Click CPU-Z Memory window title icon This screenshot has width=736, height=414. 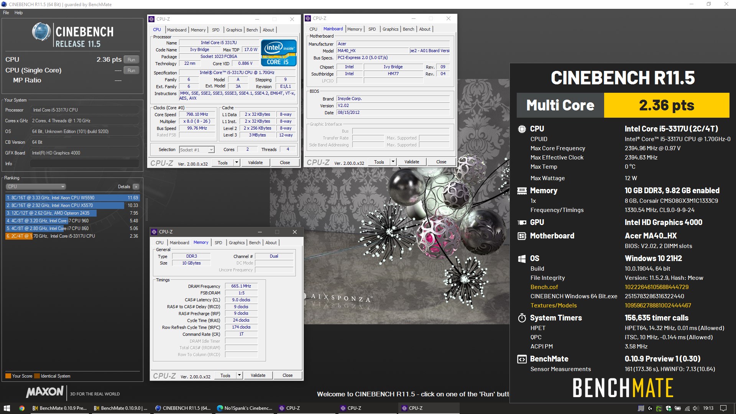tap(154, 232)
